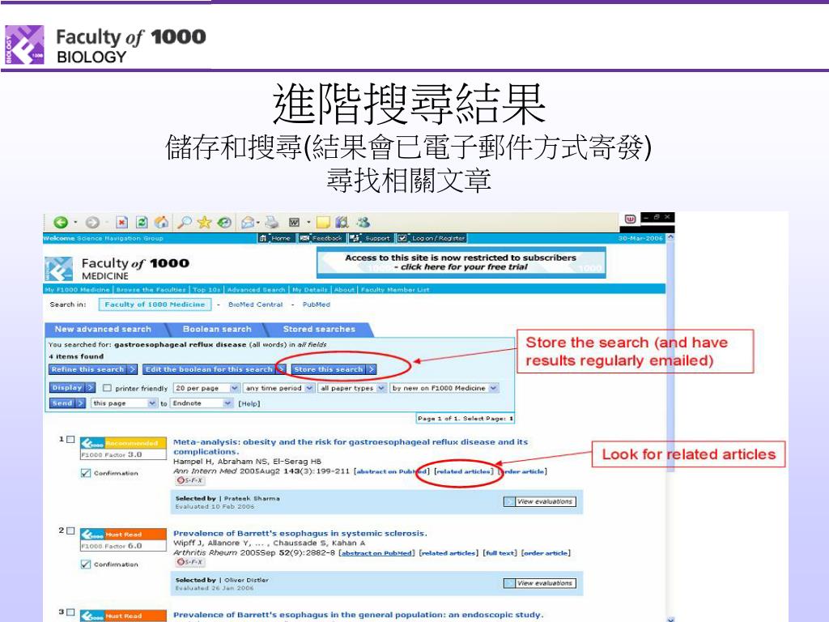Click Refine this search button
The image size is (829, 622).
93,369
